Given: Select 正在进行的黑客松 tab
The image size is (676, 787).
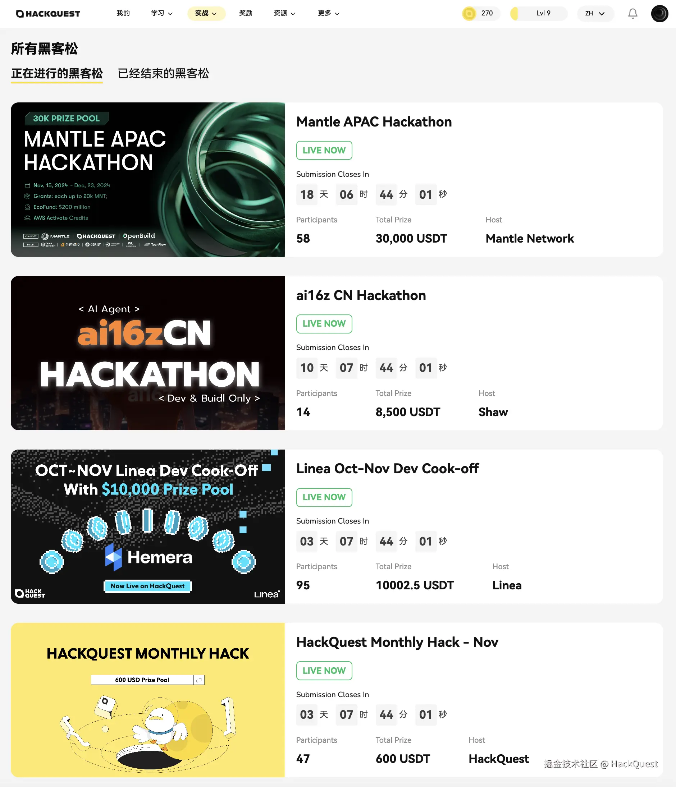Looking at the screenshot, I should [56, 73].
